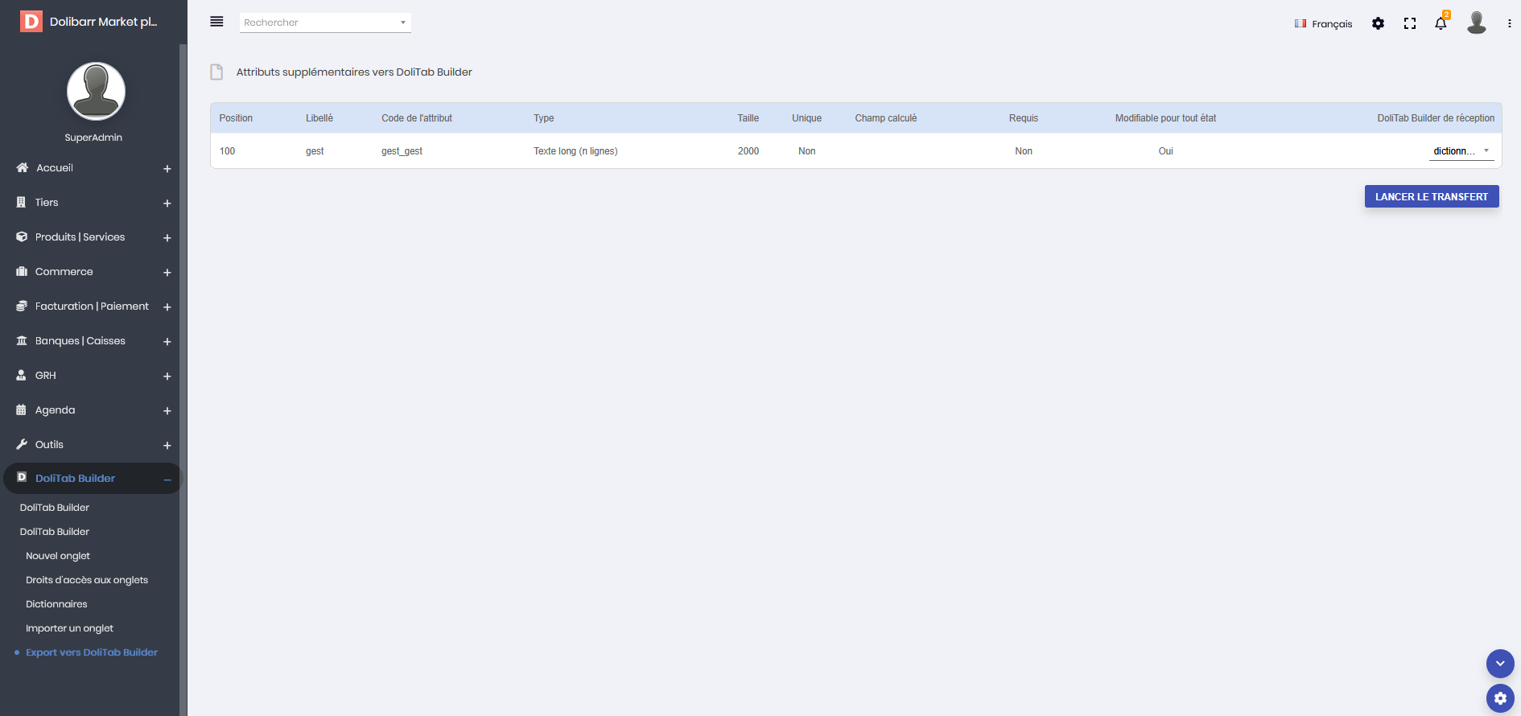Click the Commerce briefcase icon

(x=22, y=271)
